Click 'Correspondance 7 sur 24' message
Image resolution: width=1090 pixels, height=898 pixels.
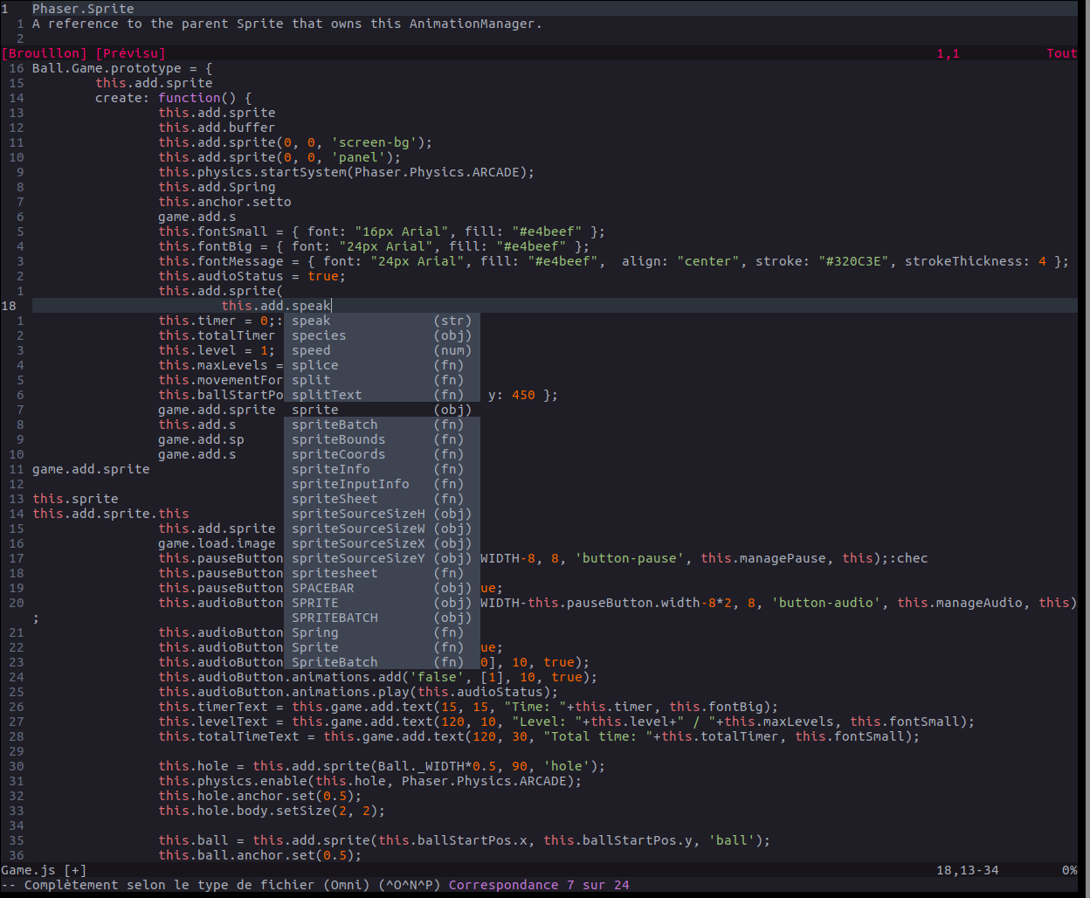tap(539, 885)
